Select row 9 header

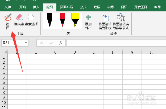click(x=4, y=97)
